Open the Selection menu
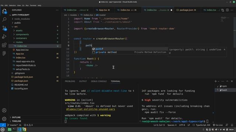This screenshot has height=132, width=236. (12, 5)
